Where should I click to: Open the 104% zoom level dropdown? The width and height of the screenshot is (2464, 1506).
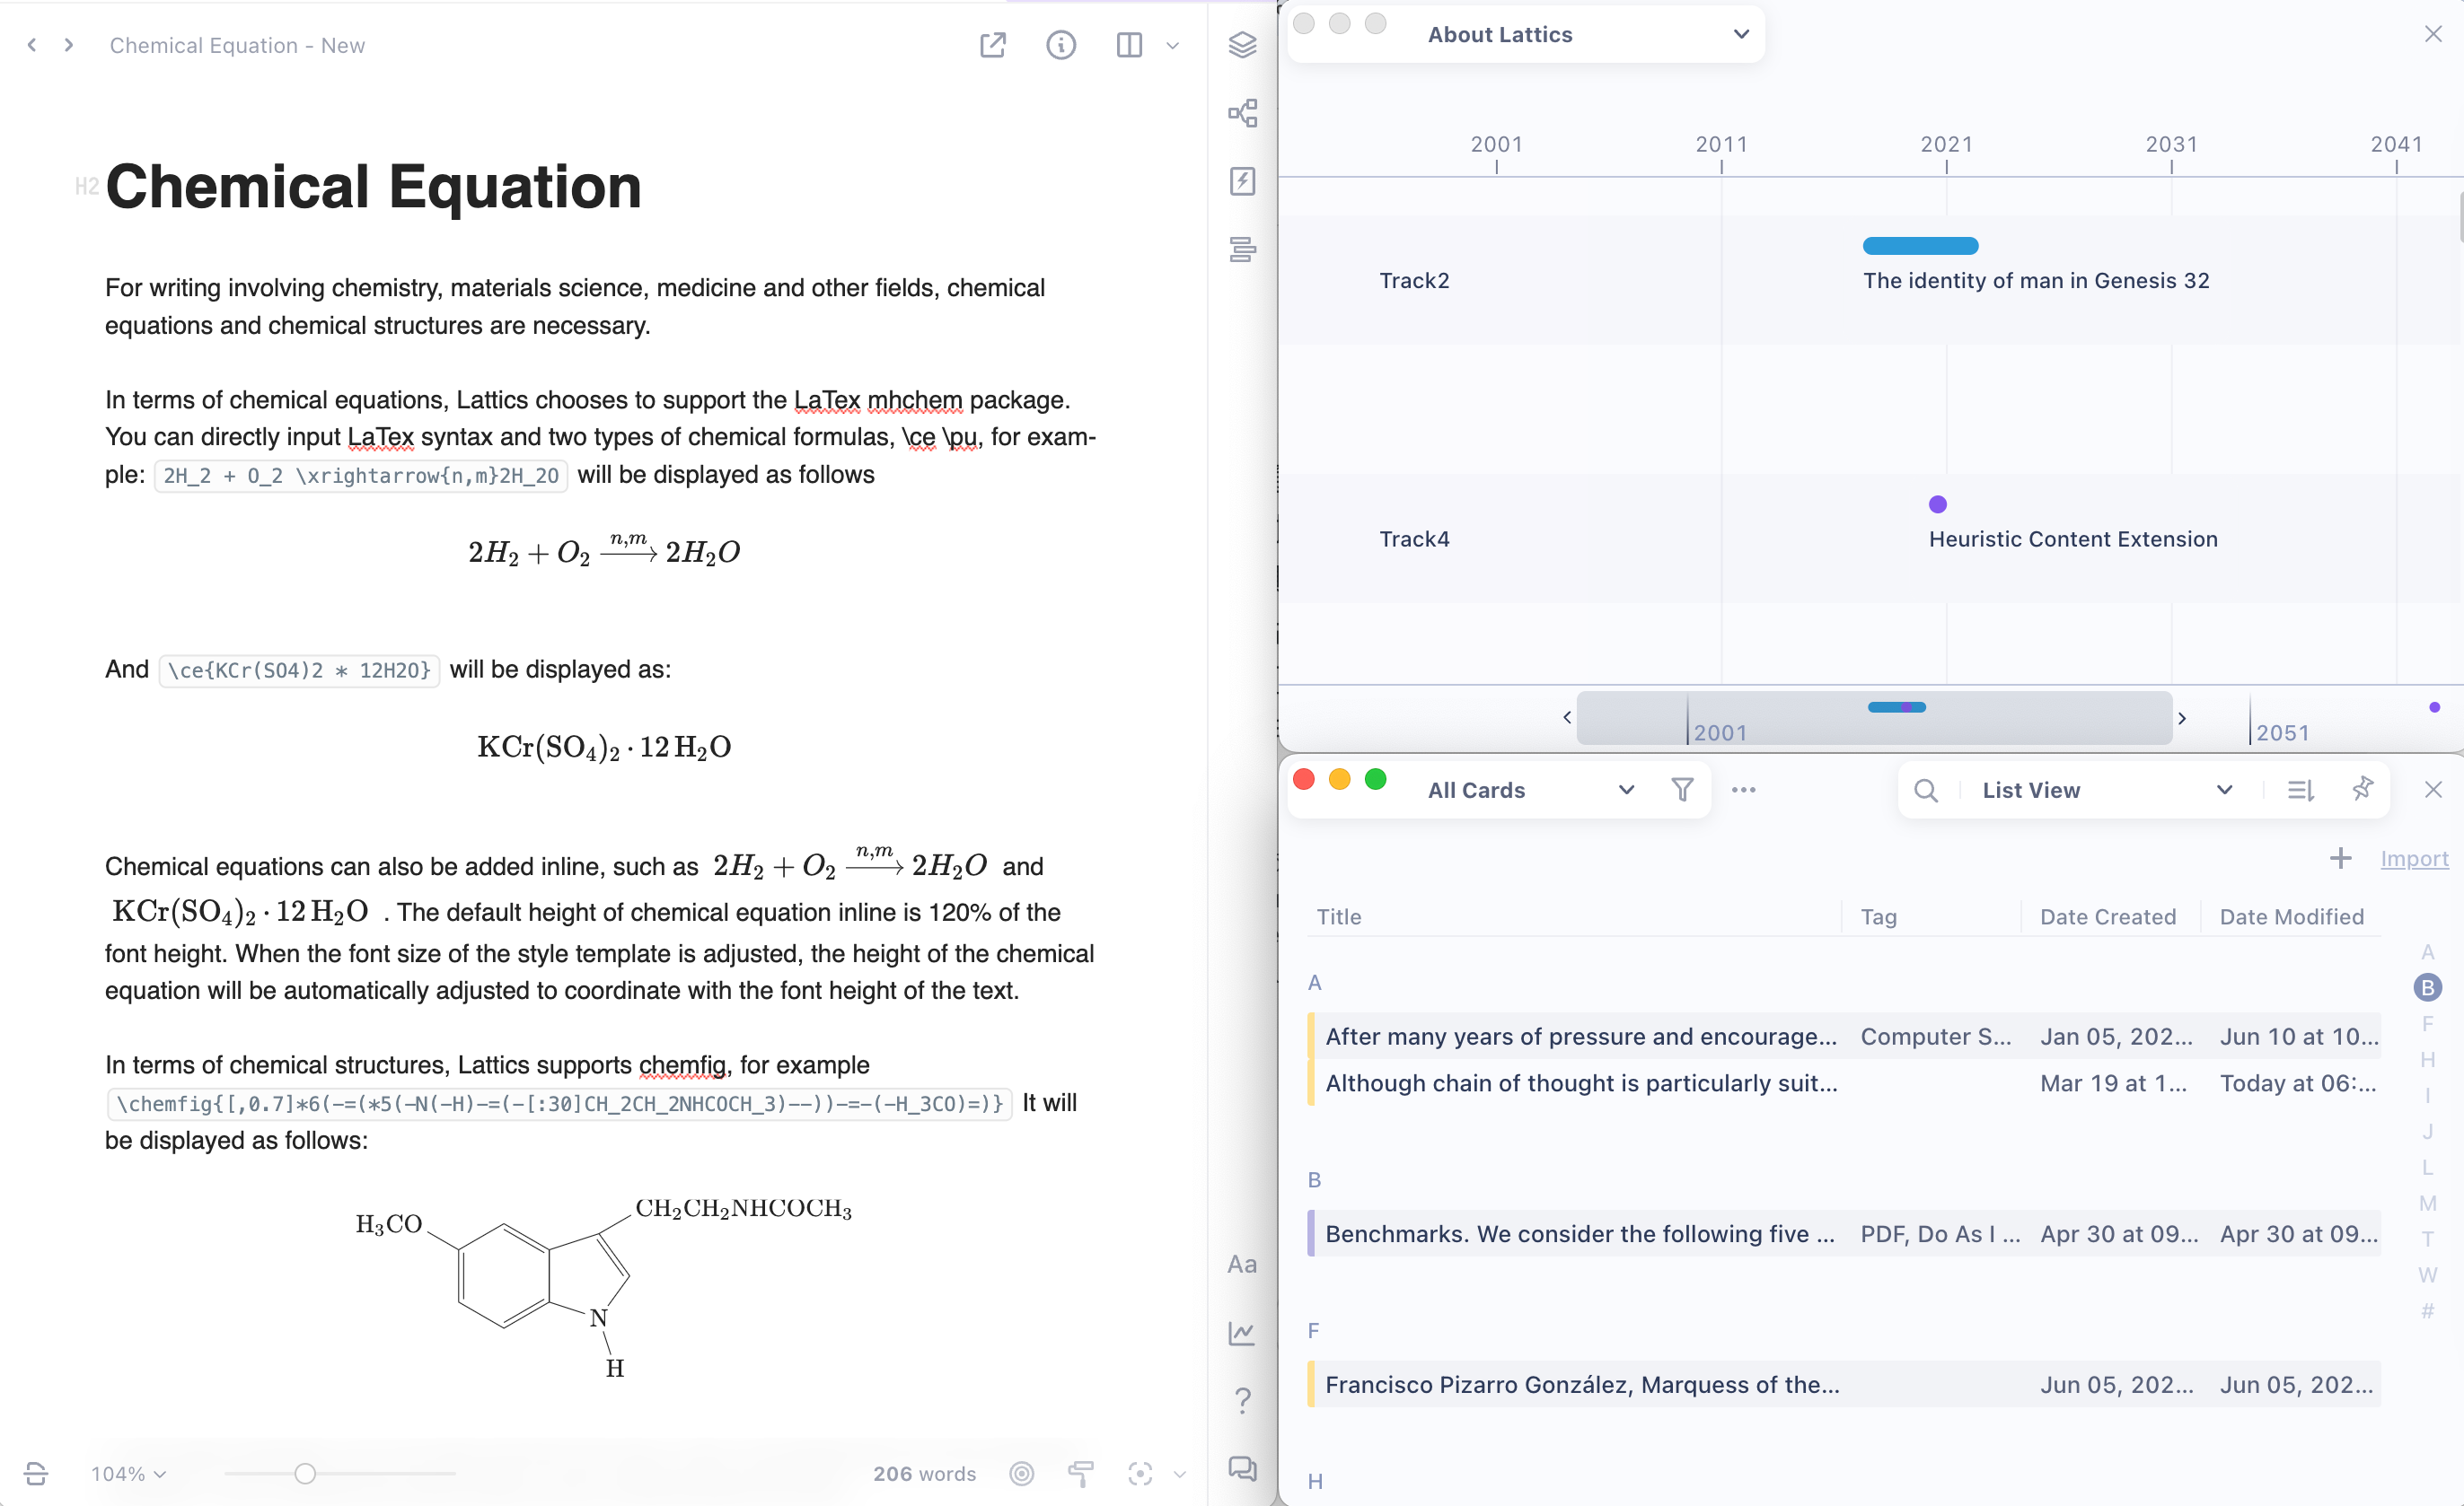tap(128, 1473)
